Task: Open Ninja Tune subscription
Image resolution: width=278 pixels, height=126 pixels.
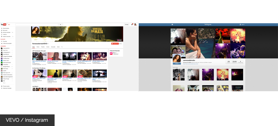Action: pyautogui.click(x=5, y=50)
